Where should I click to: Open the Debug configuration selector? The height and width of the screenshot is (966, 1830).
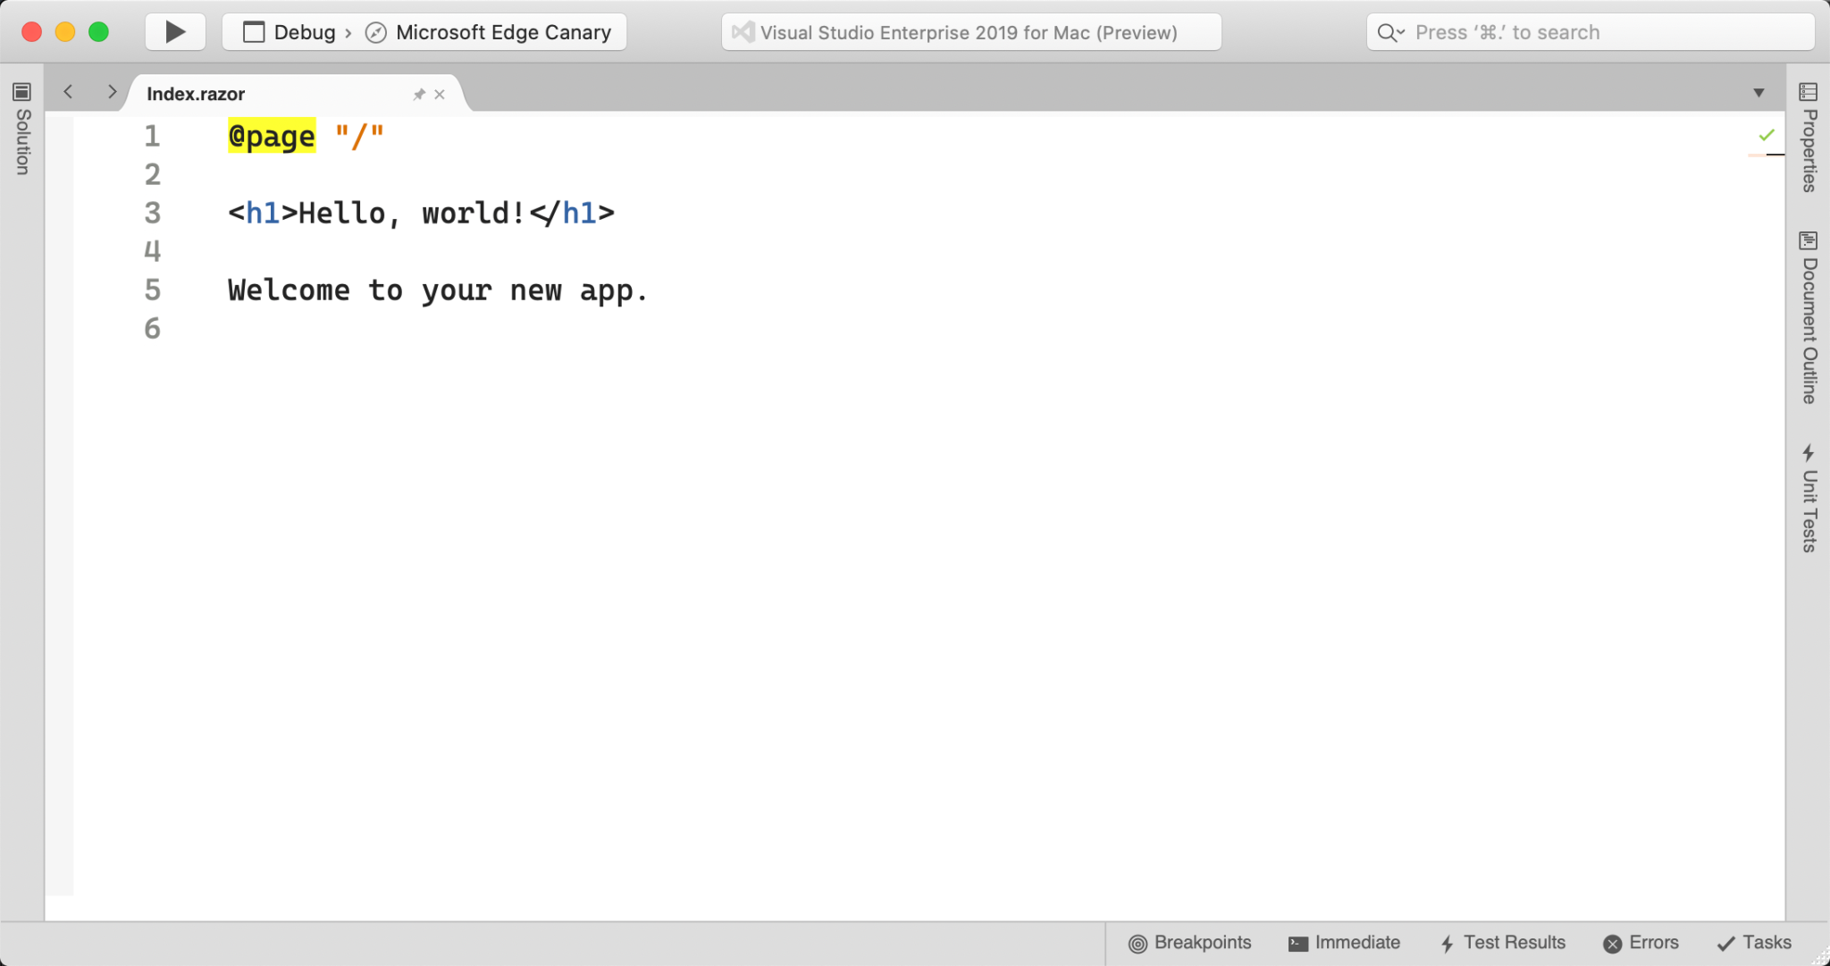(x=290, y=31)
